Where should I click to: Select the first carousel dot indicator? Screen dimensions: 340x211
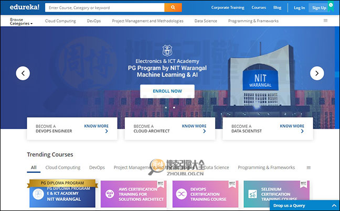coord(166,107)
